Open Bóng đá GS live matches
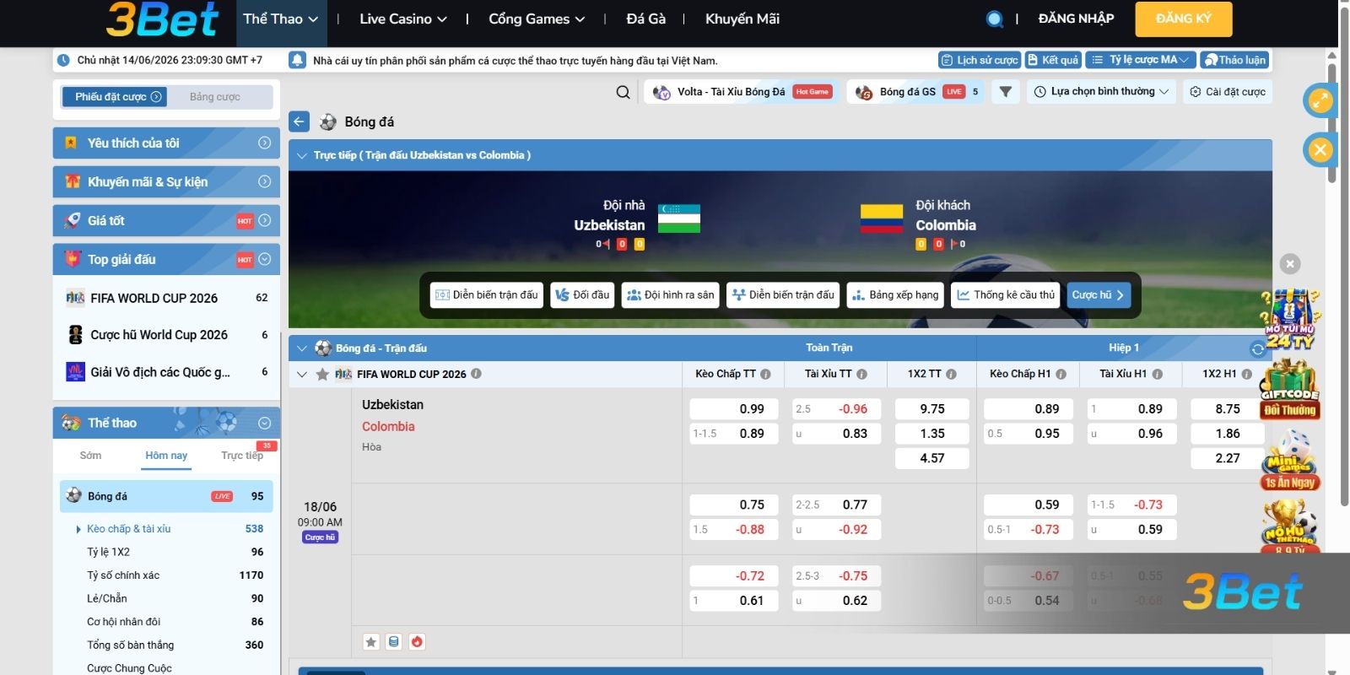Viewport: 1350px width, 675px height. pyautogui.click(x=915, y=92)
